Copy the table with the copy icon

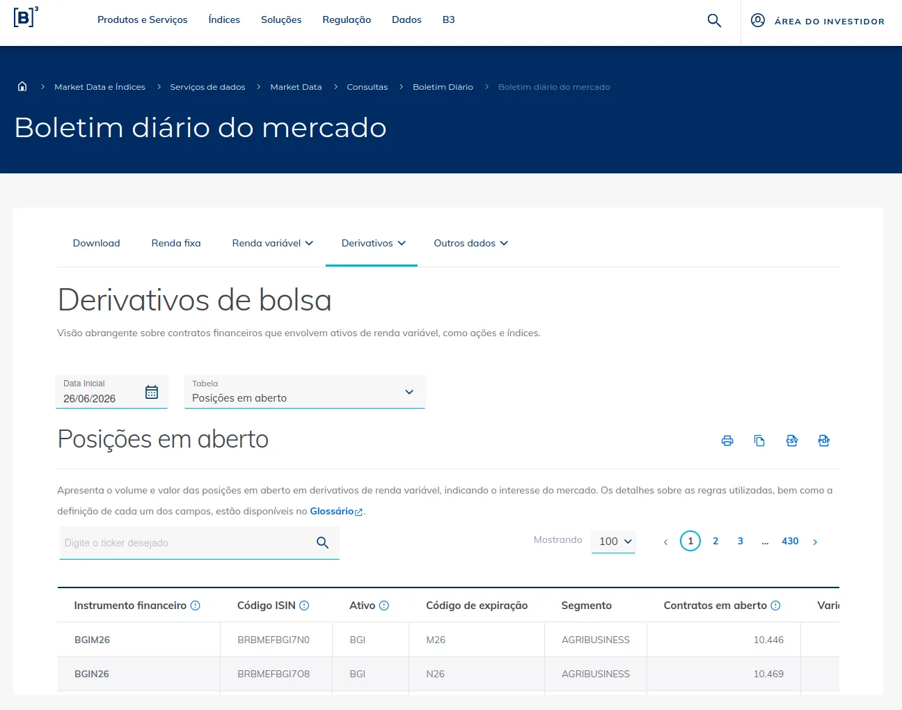[x=759, y=441]
